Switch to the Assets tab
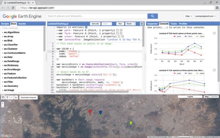 tap(22, 24)
